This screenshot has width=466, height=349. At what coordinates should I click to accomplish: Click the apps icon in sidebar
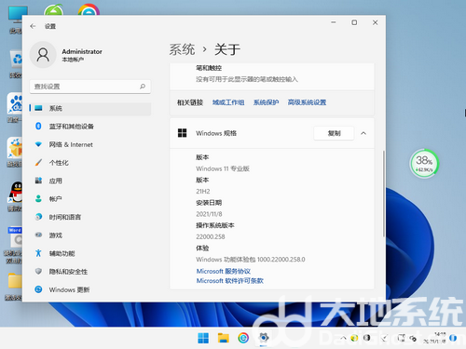38,181
